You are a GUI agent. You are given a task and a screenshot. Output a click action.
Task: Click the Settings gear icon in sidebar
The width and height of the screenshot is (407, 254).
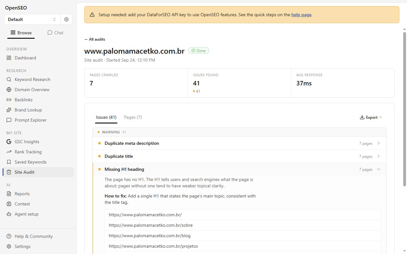click(x=9, y=246)
